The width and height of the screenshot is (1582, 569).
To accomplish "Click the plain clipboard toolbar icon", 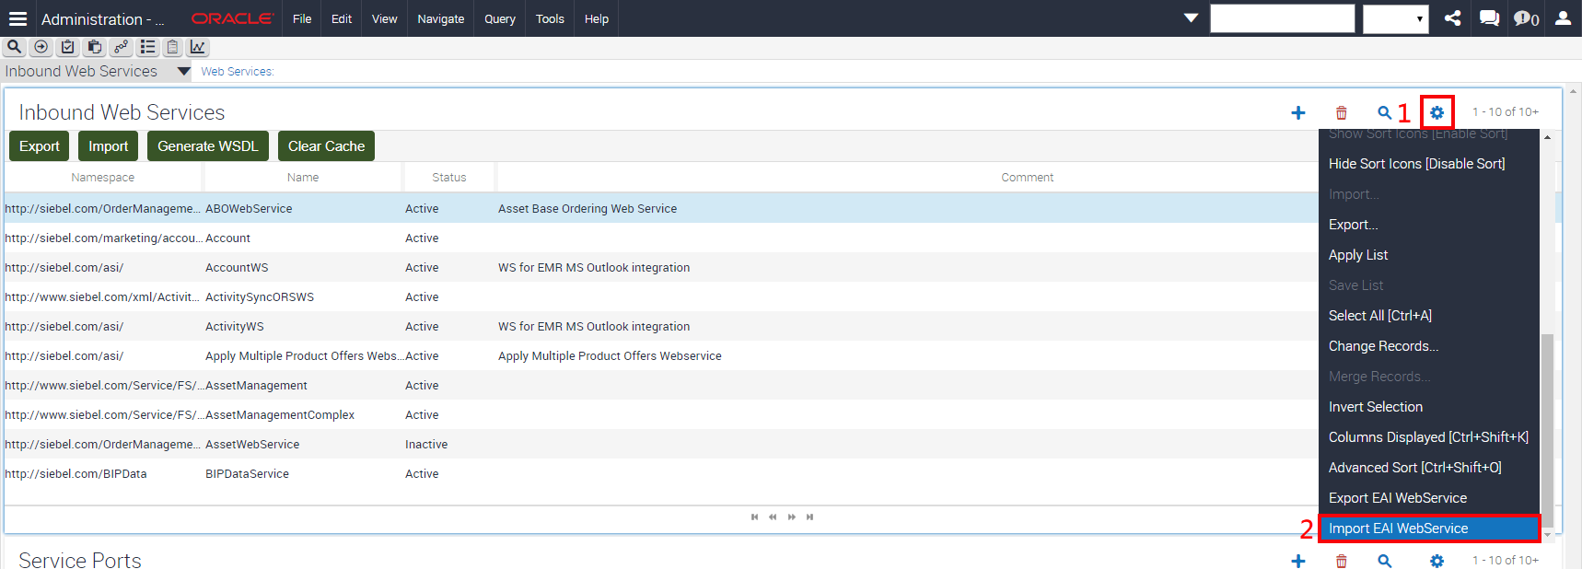I will pos(172,47).
